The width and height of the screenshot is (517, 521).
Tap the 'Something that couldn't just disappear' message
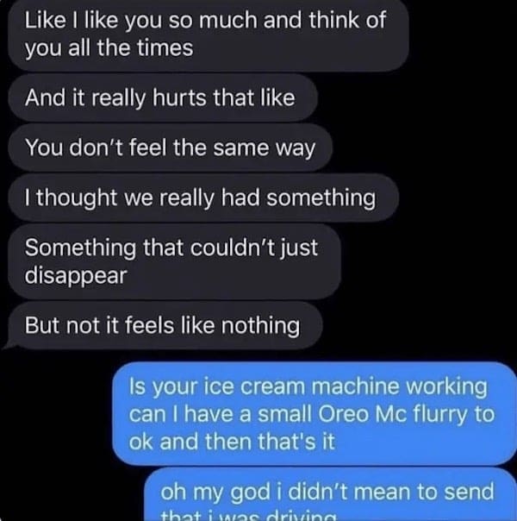175,261
